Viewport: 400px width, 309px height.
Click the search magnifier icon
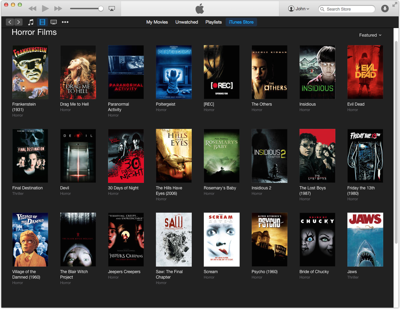(322, 9)
